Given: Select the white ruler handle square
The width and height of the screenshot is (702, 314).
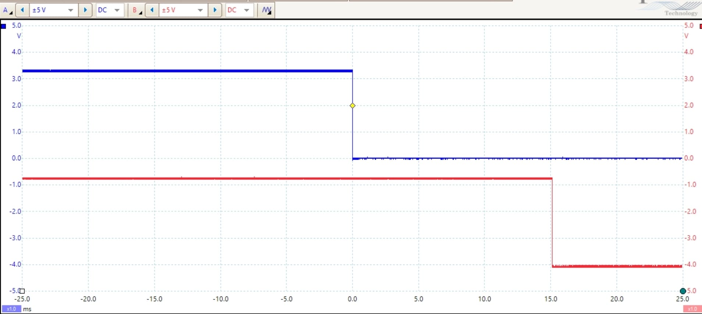Looking at the screenshot, I should 22,291.
